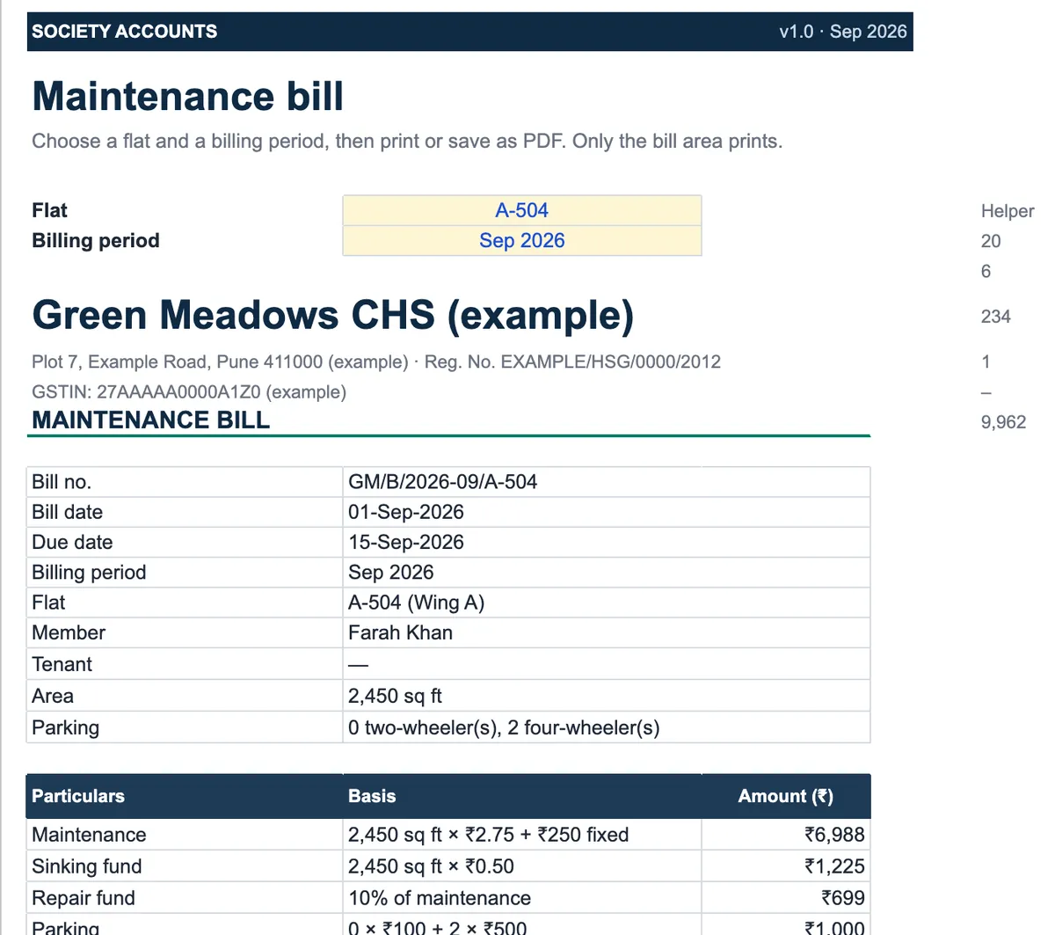
Task: Click the Green Meadows CHS (example) title
Action: coord(332,315)
